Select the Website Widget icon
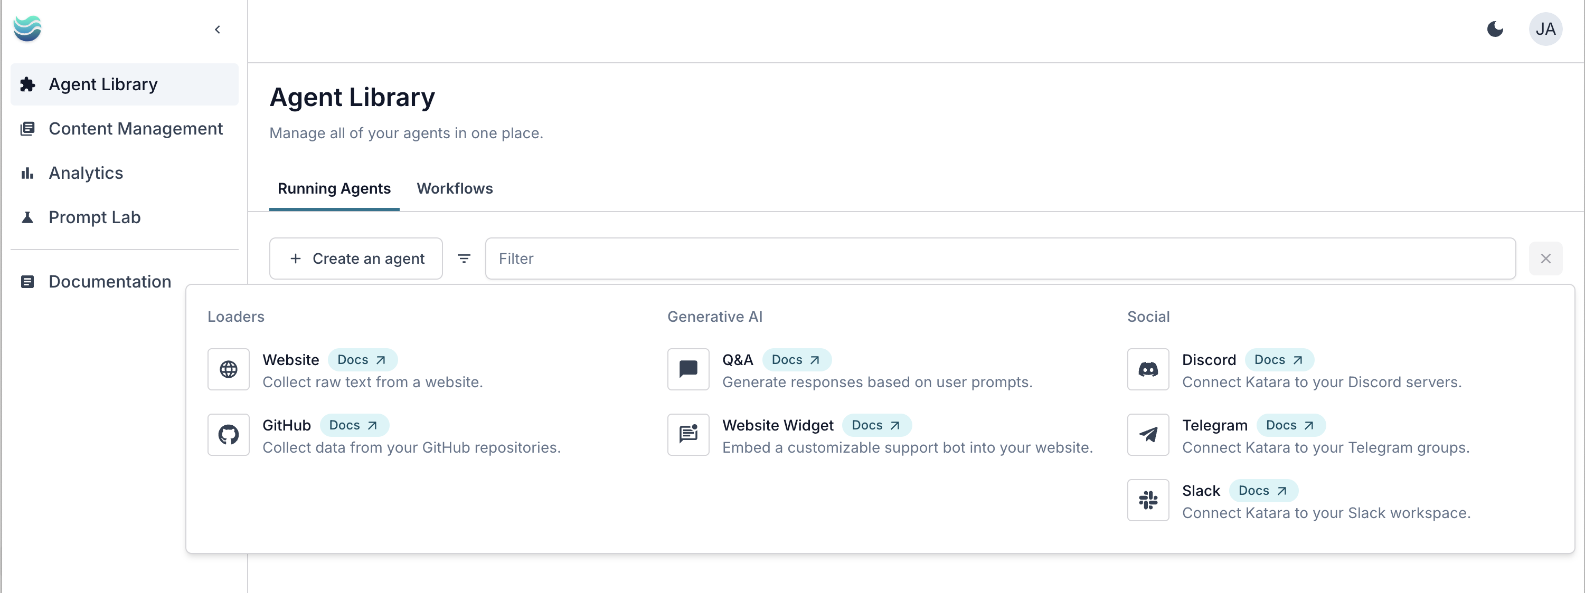Viewport: 1585px width, 593px height. pyautogui.click(x=688, y=434)
